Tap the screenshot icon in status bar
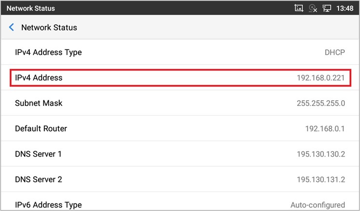Screen dimensions: 360x211 (299, 8)
